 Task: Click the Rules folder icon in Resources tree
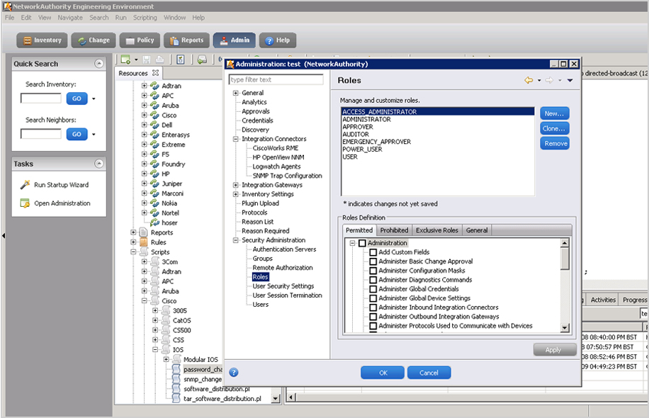(144, 242)
